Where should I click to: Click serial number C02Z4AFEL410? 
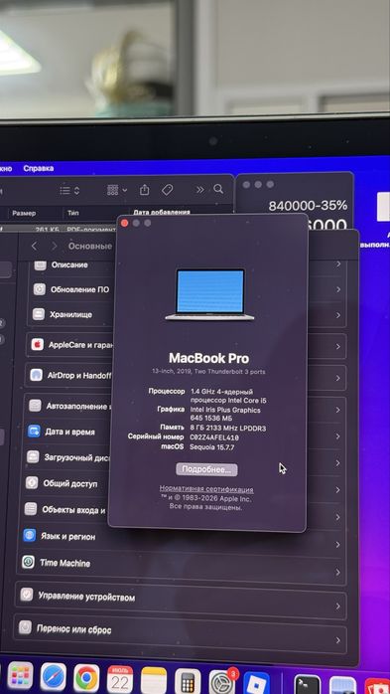click(214, 437)
